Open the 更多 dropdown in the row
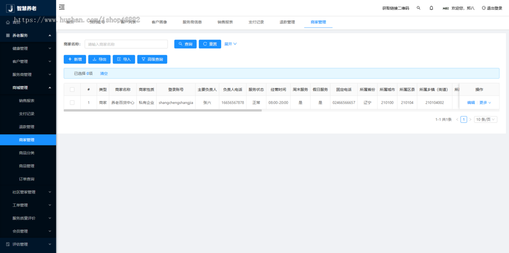The width and height of the screenshot is (509, 253). point(485,103)
